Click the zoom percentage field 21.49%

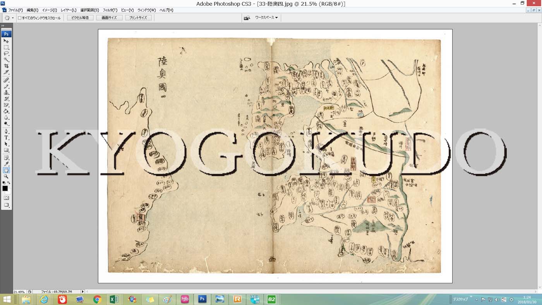tap(19, 291)
